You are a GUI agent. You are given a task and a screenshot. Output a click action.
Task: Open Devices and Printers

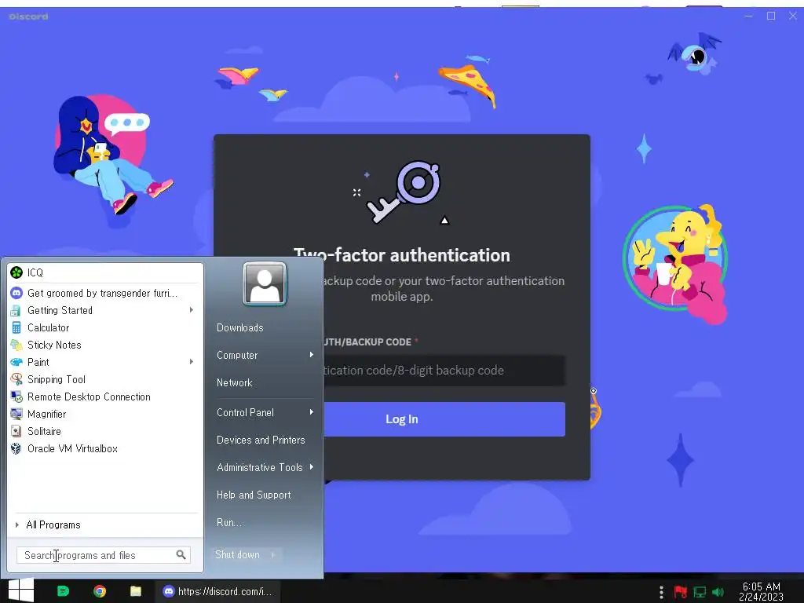click(261, 440)
